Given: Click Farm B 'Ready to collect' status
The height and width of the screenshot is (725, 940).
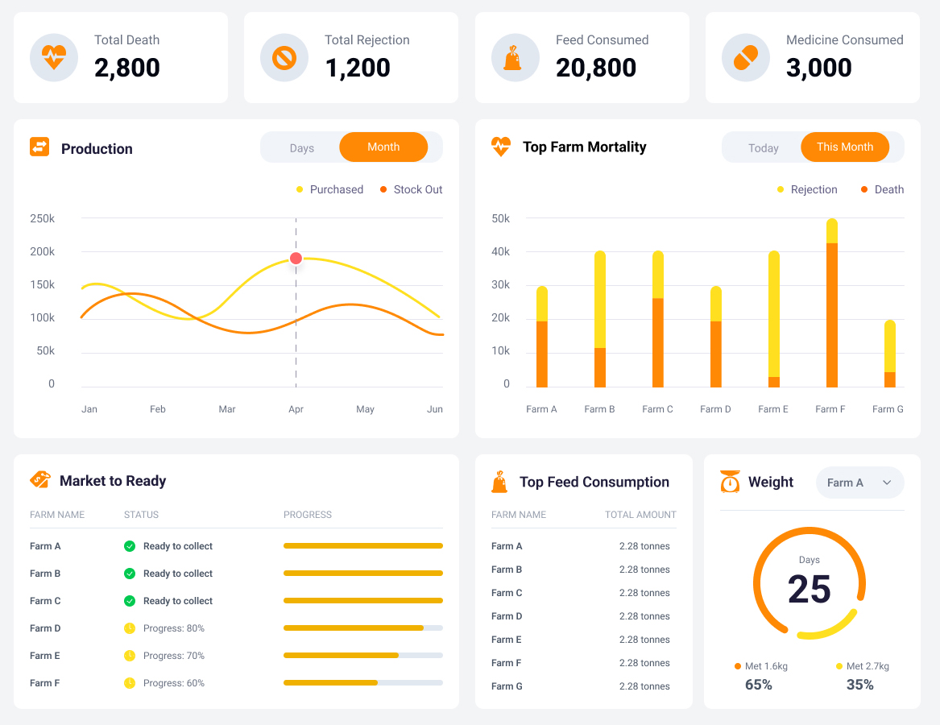Looking at the screenshot, I should (x=178, y=574).
